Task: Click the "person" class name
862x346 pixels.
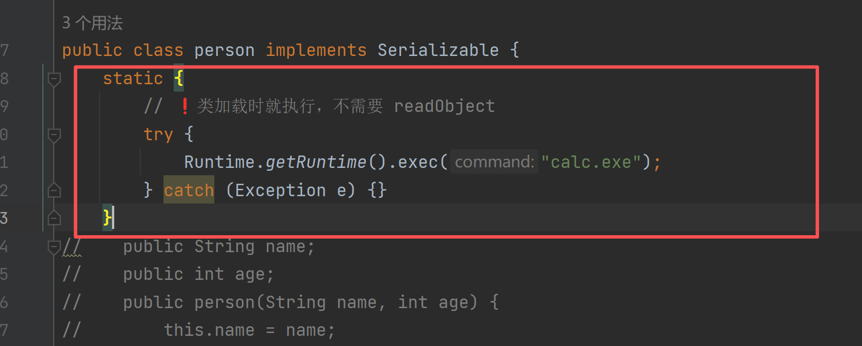Action: 225,50
